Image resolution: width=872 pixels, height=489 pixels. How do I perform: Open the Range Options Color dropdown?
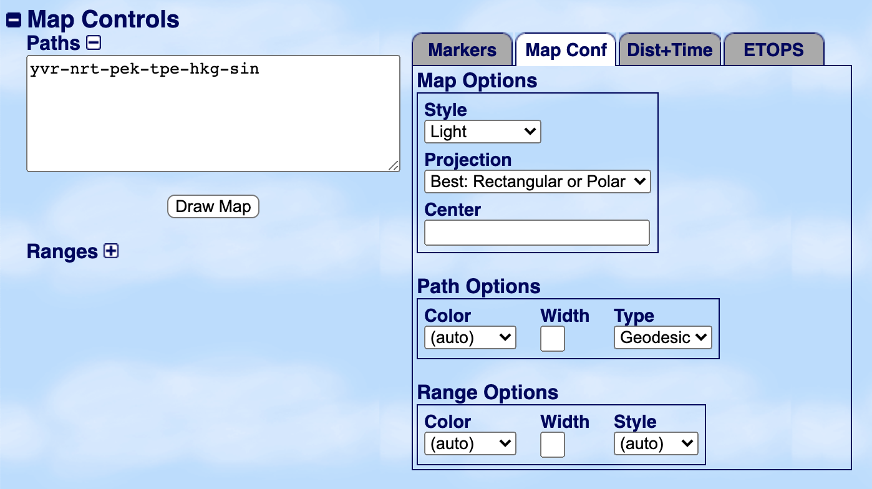click(470, 444)
